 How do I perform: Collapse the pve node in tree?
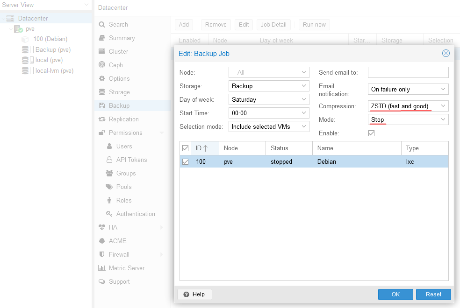(11, 29)
